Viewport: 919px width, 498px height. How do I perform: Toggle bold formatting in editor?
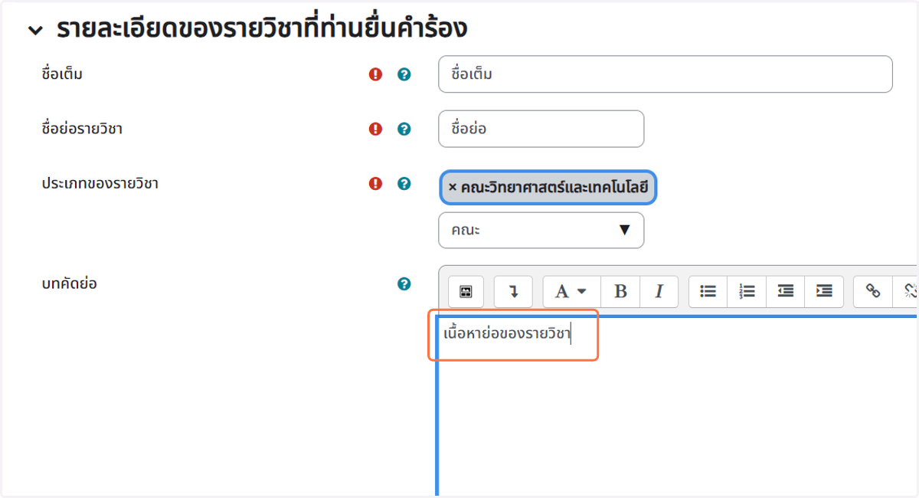coord(620,291)
